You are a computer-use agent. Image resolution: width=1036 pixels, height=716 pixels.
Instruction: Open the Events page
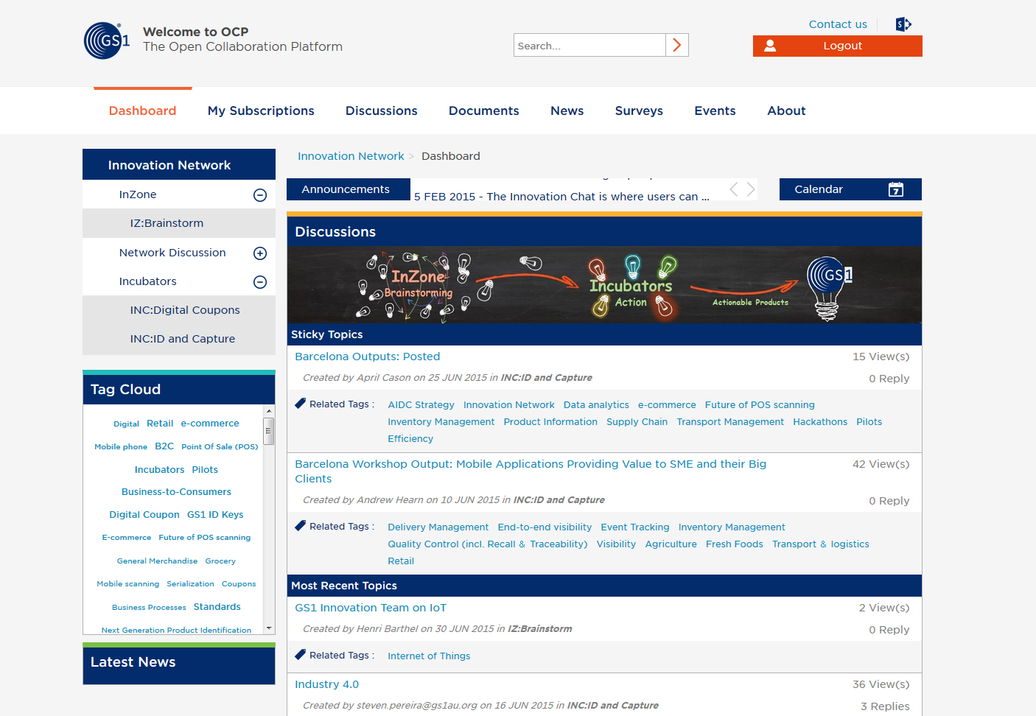click(x=715, y=110)
